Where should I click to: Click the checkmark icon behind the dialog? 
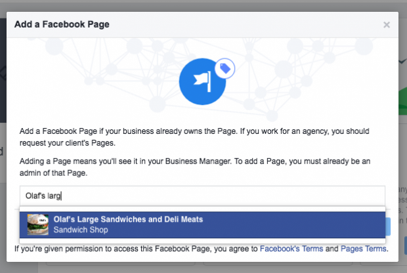pyautogui.click(x=402, y=62)
